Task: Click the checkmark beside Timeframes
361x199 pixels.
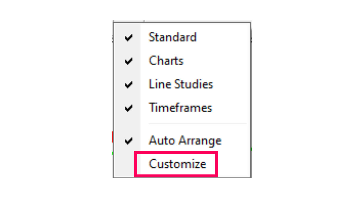Action: tap(129, 108)
